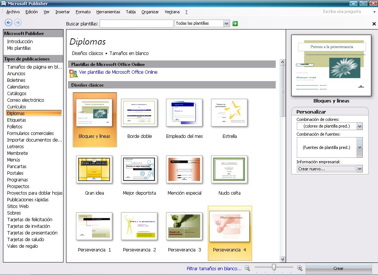The height and width of the screenshot is (275, 378).
Task: Open the help menu question mark
Action: [186, 12]
